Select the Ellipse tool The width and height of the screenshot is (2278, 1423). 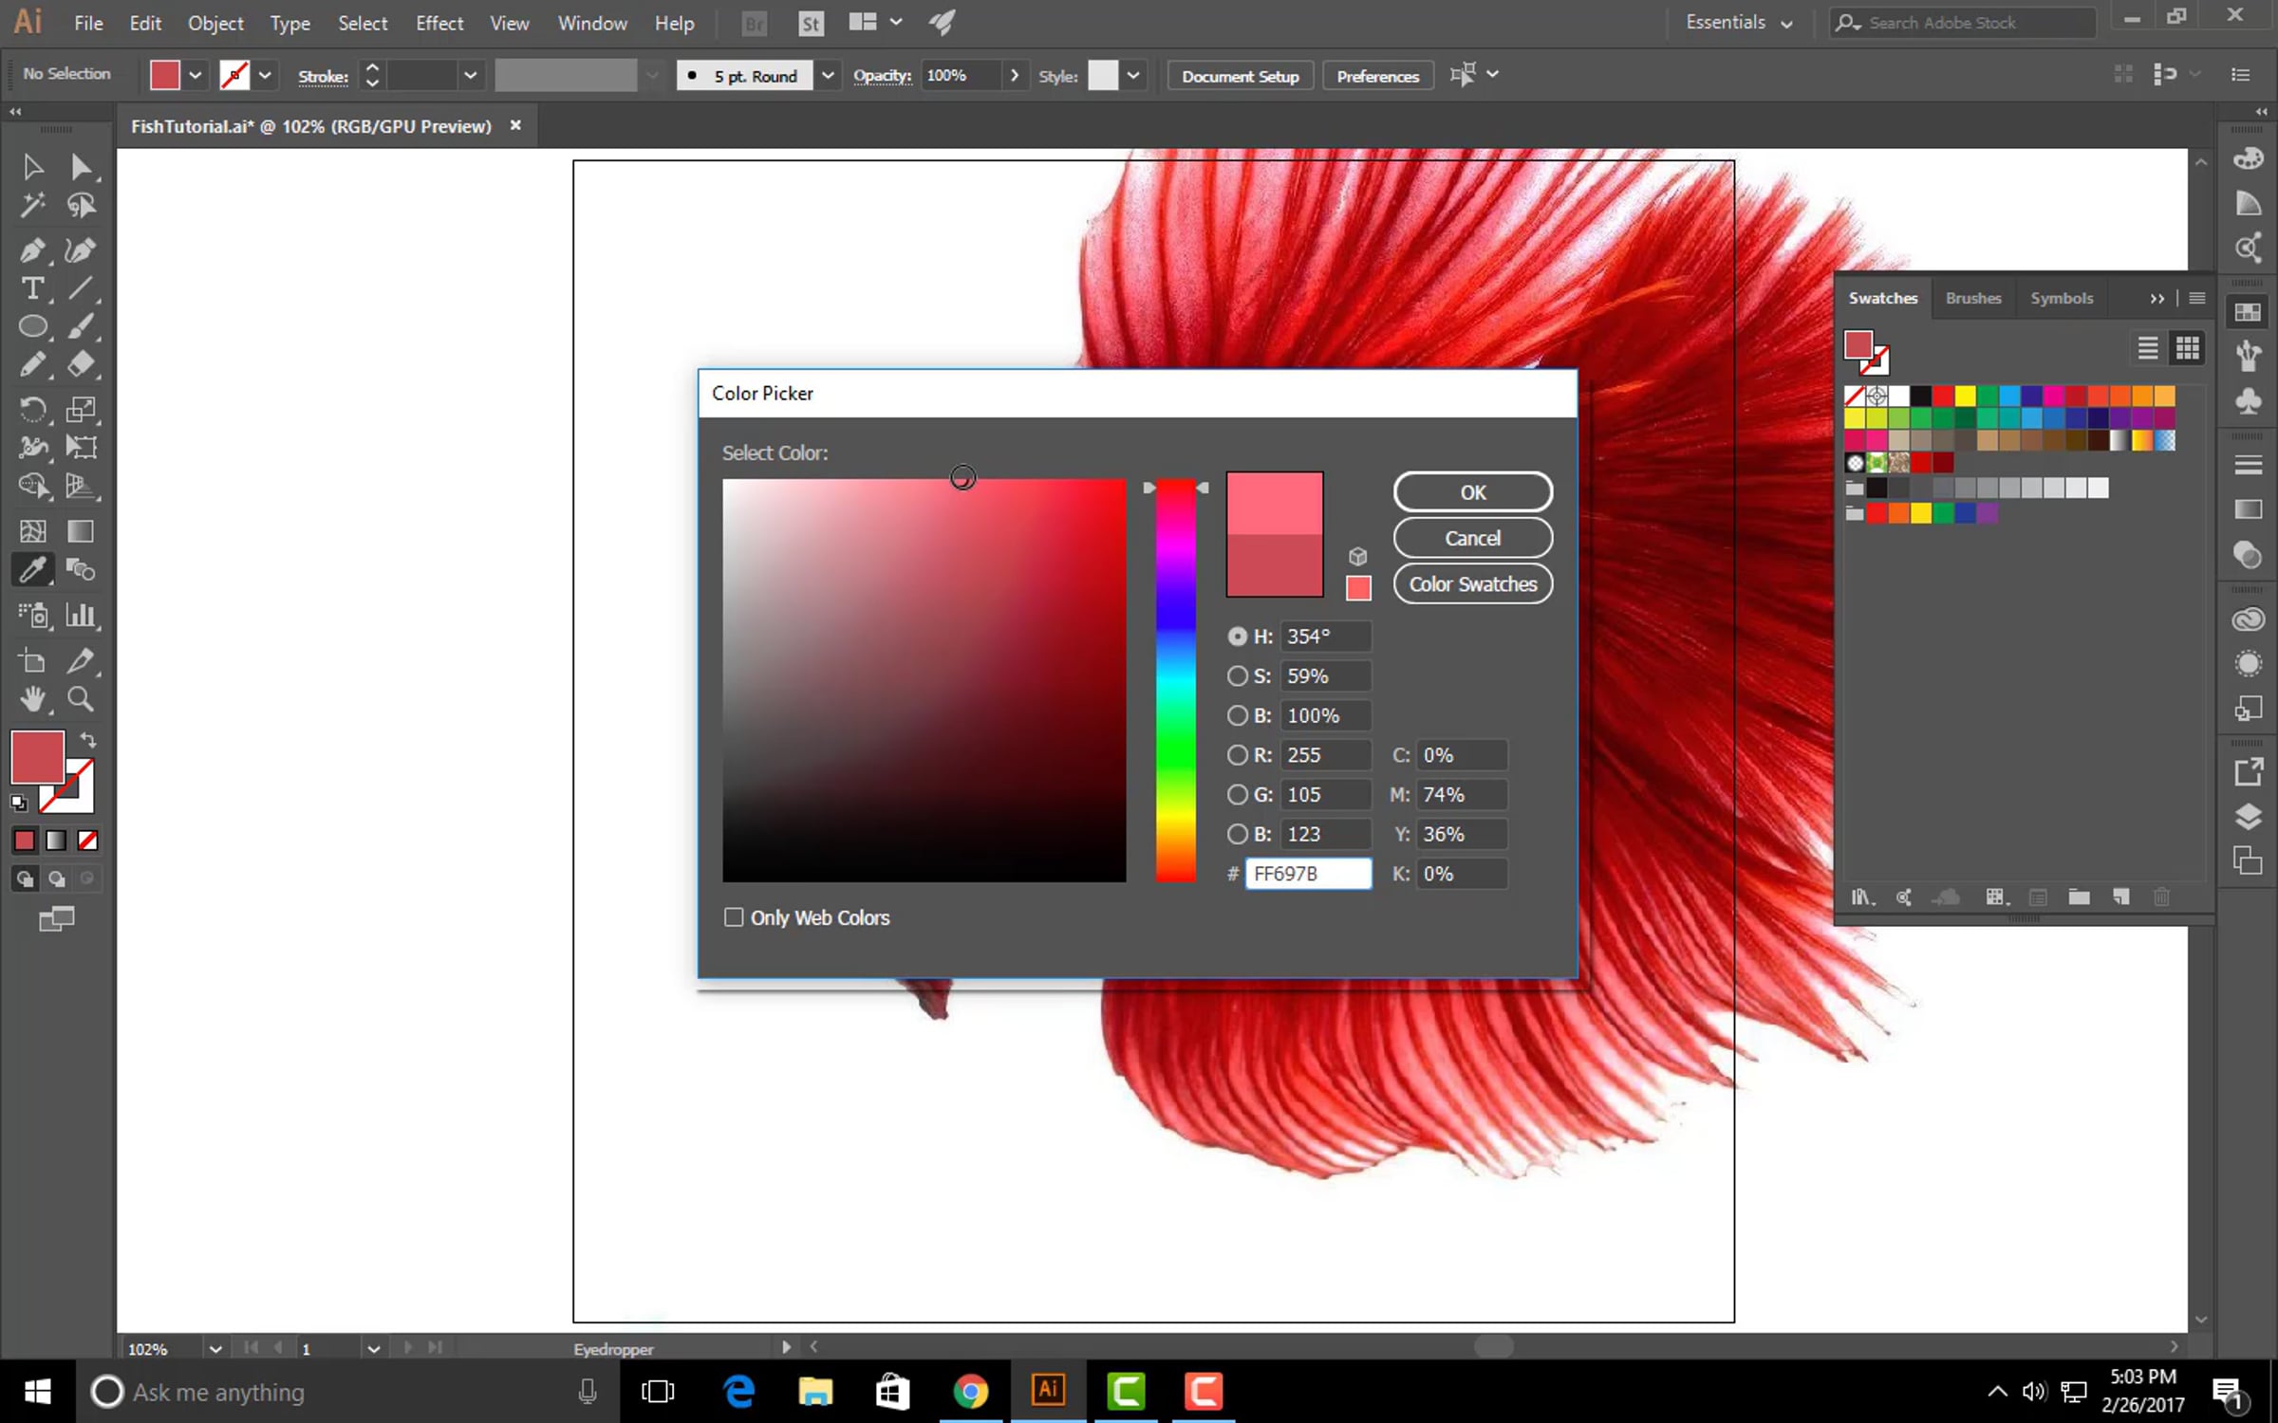pyautogui.click(x=31, y=326)
